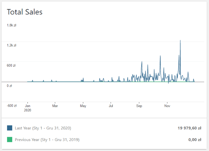Click the -600 zł y-axis label
Screen dimensions: 209x151
tap(12, 106)
